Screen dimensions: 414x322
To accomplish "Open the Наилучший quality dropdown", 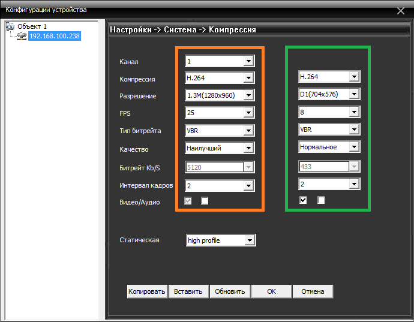I will click(x=220, y=148).
